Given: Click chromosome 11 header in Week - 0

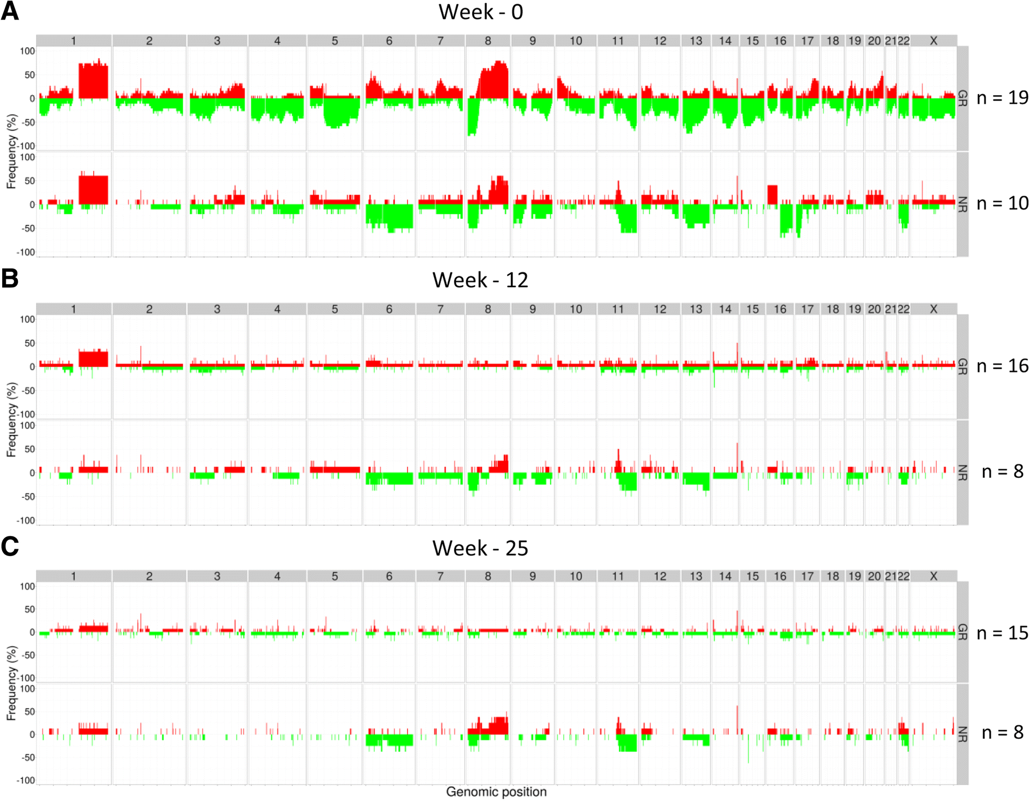Looking at the screenshot, I should [x=618, y=41].
